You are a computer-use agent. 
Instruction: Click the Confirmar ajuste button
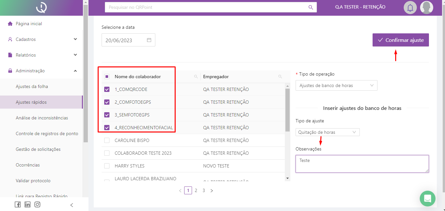pyautogui.click(x=400, y=40)
